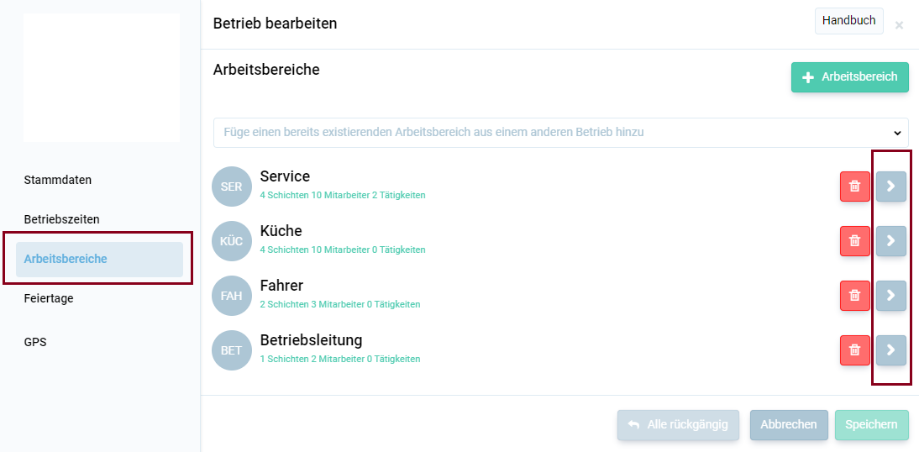Open Fahrer details with chevron arrow

point(891,296)
